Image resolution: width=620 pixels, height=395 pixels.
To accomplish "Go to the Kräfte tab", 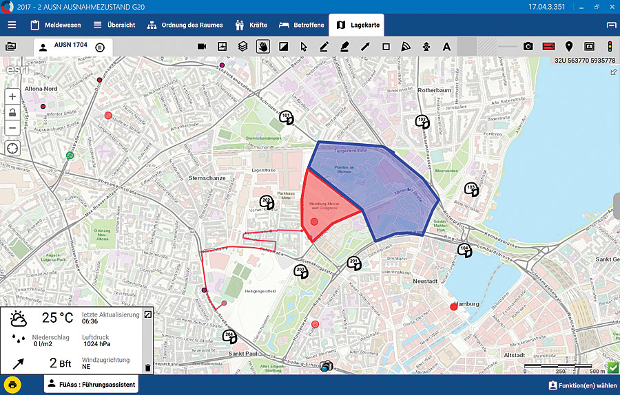I will click(x=251, y=25).
